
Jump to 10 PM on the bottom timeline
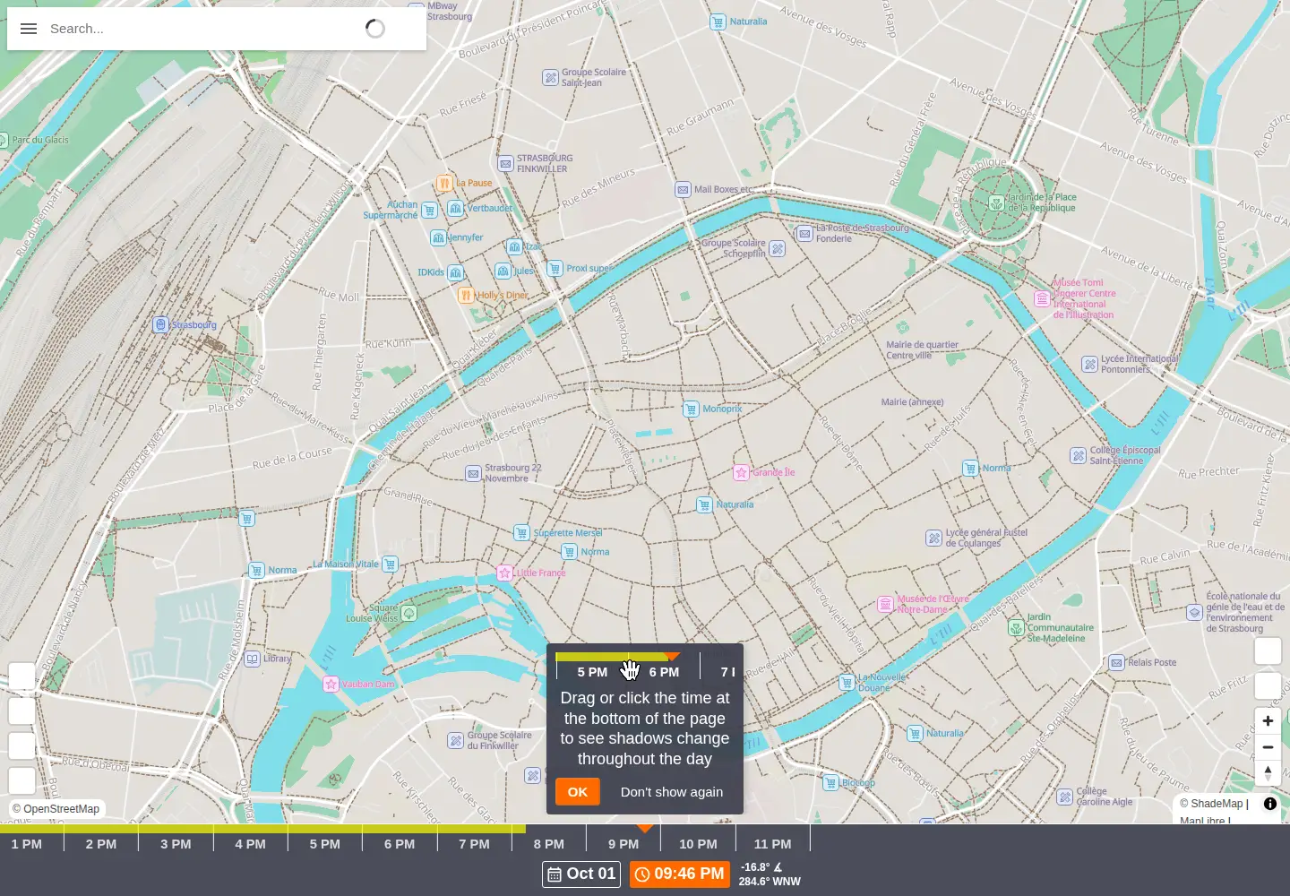pos(698,844)
